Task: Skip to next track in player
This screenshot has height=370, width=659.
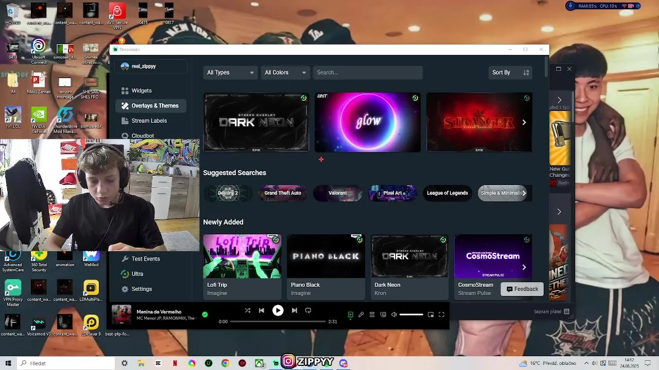Action: [x=294, y=310]
